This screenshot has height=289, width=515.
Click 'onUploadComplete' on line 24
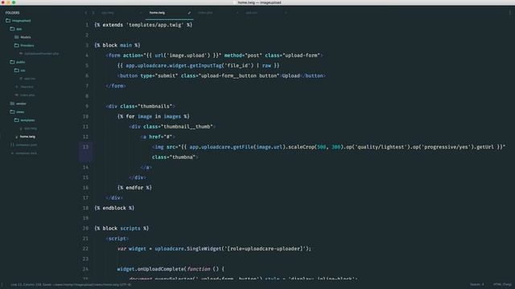coord(161,269)
